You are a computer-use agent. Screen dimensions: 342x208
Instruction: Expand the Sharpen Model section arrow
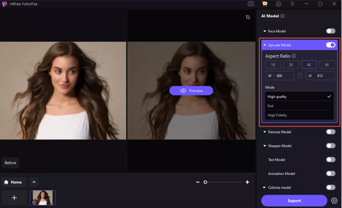click(x=264, y=146)
